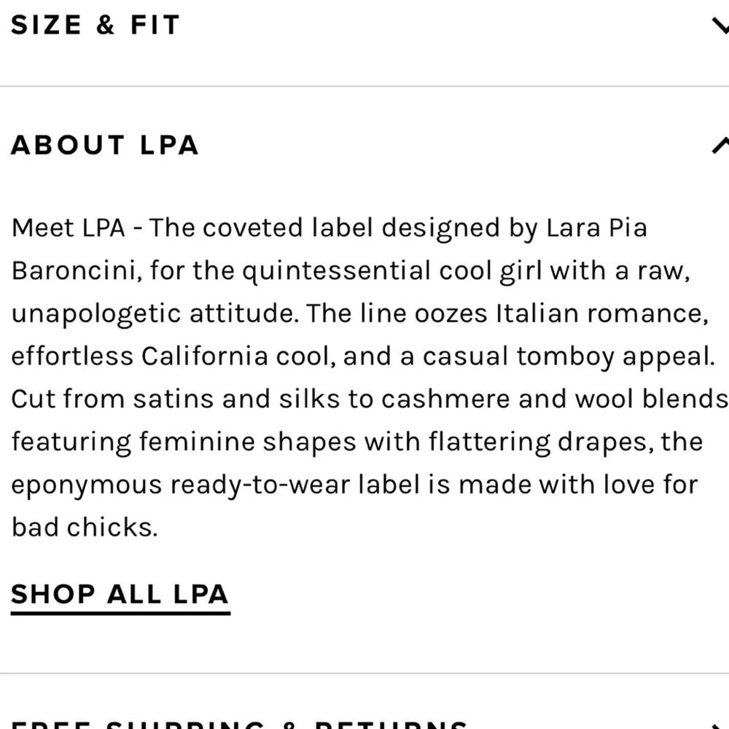Select the SIZE & FIT accordion header
This screenshot has width=729, height=729.
pyautogui.click(x=95, y=24)
